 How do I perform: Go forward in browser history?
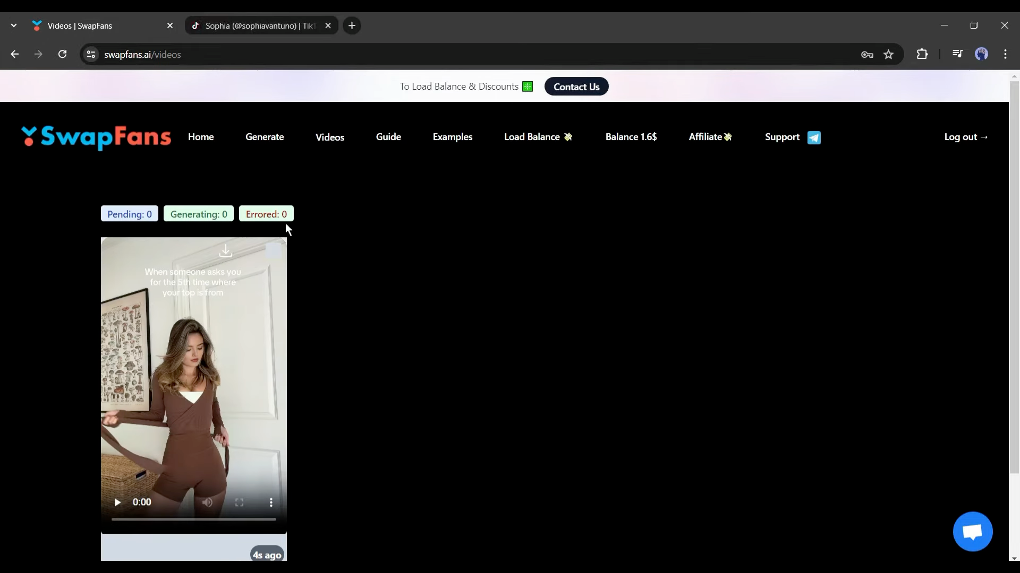(38, 54)
